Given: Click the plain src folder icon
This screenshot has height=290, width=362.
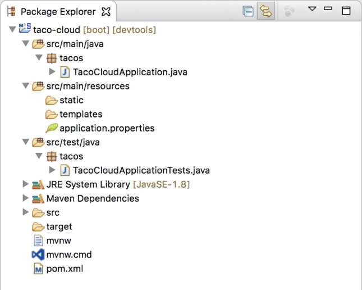Looking at the screenshot, I should pyautogui.click(x=38, y=213).
